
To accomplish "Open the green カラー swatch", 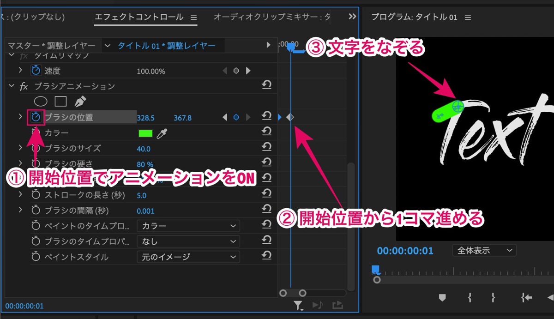I will tap(146, 133).
